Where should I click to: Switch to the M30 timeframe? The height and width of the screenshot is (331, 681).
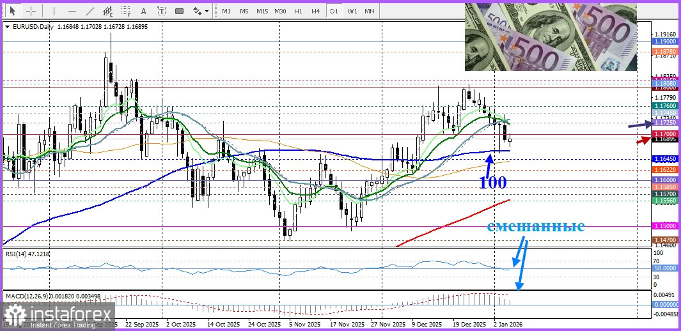tap(280, 11)
